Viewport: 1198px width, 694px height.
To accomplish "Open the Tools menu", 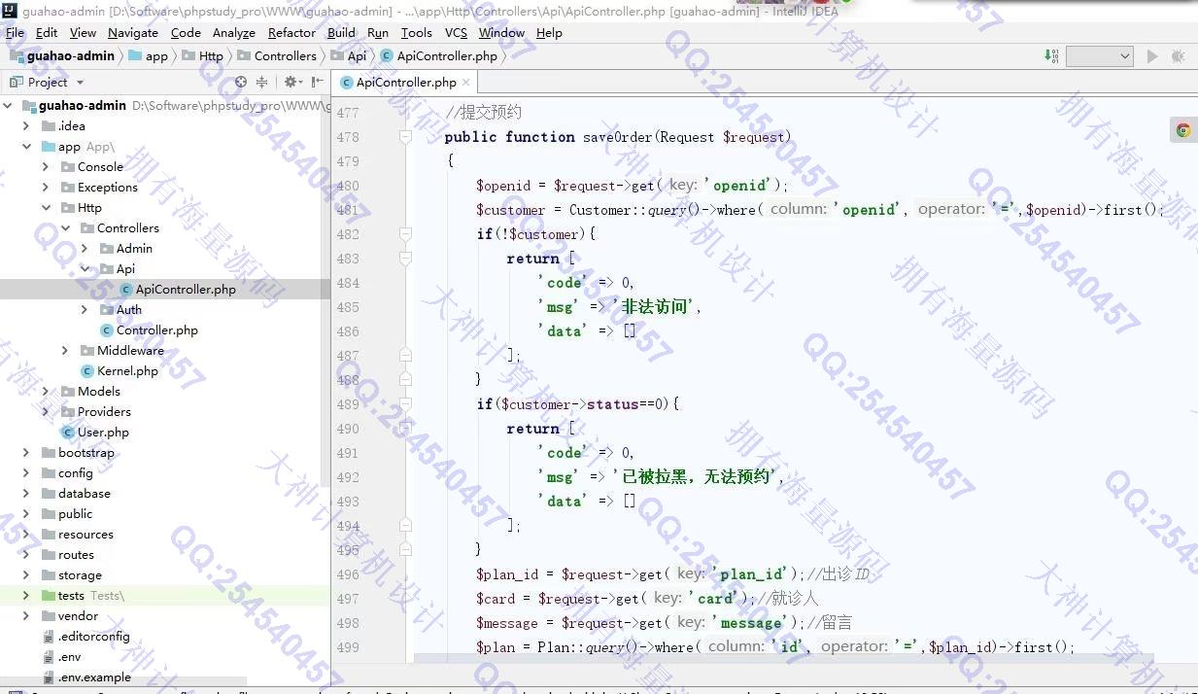I will [416, 32].
